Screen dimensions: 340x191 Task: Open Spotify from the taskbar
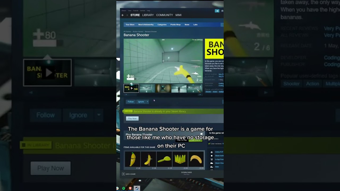click(x=124, y=188)
